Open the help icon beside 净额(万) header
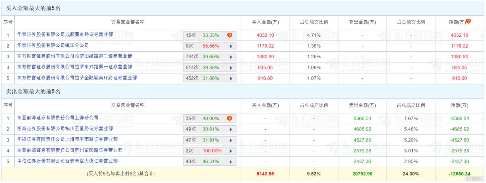 pos(469,21)
